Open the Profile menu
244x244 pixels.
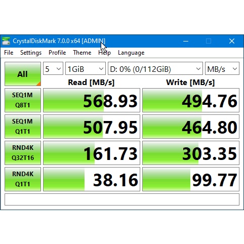(57, 53)
